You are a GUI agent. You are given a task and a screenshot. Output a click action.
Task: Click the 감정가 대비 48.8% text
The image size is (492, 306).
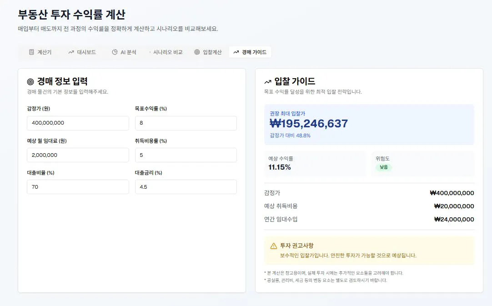[290, 135]
